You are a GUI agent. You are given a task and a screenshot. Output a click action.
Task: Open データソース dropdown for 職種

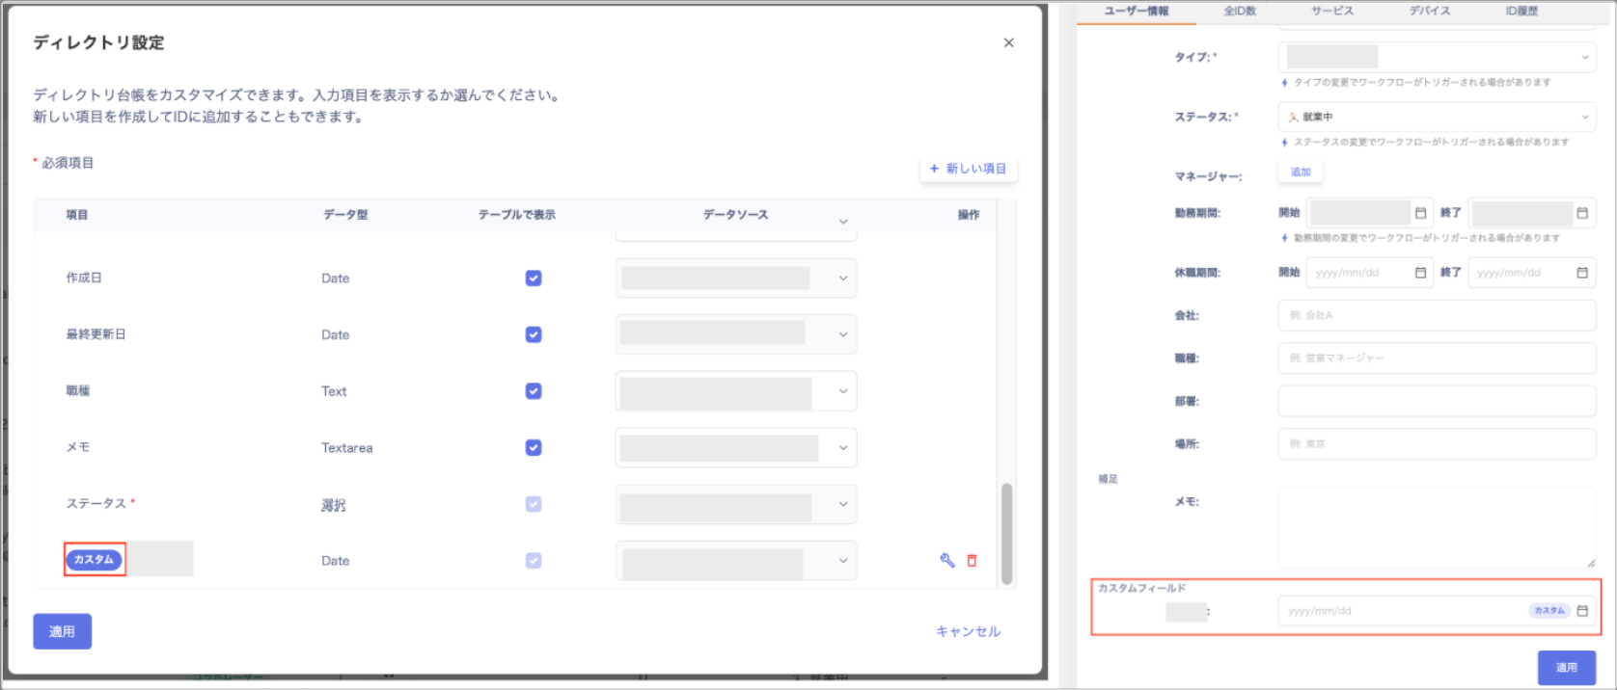tap(736, 391)
